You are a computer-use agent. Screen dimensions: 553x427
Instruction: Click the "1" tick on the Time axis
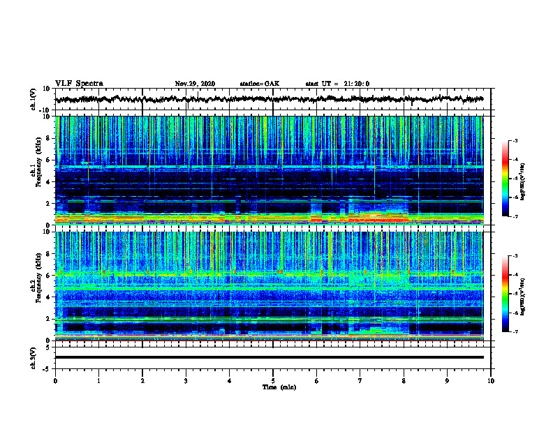click(x=98, y=381)
